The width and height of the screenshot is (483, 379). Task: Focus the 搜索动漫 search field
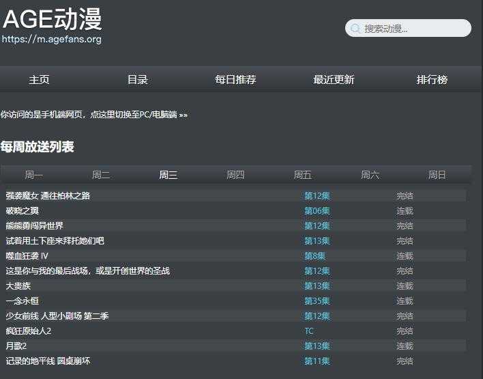coord(408,29)
